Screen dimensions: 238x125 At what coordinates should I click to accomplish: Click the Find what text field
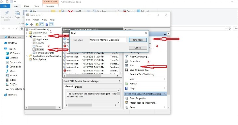(108, 40)
